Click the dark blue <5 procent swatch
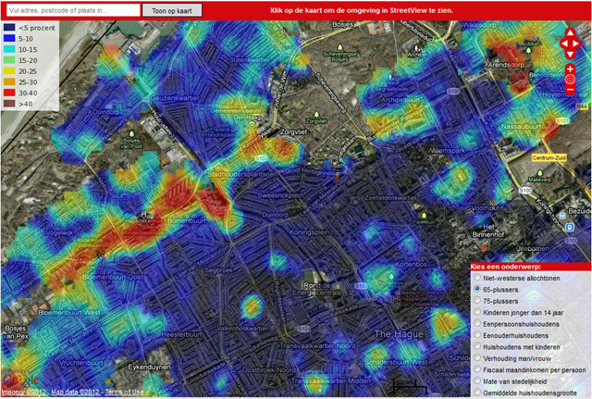Screen dimensions: 592x399 tap(9, 29)
